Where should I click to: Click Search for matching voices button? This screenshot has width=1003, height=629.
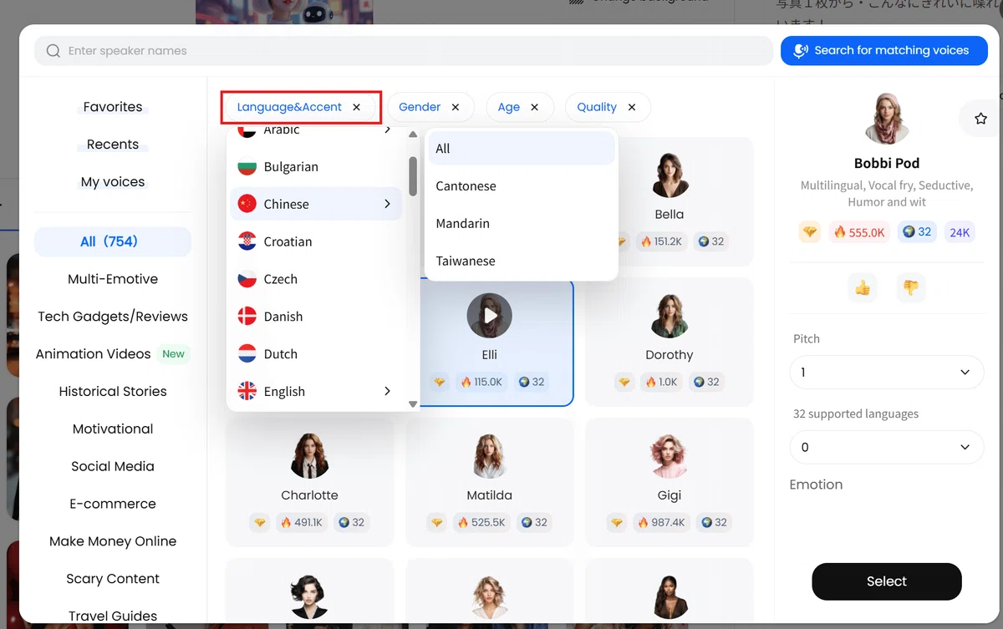tap(884, 51)
